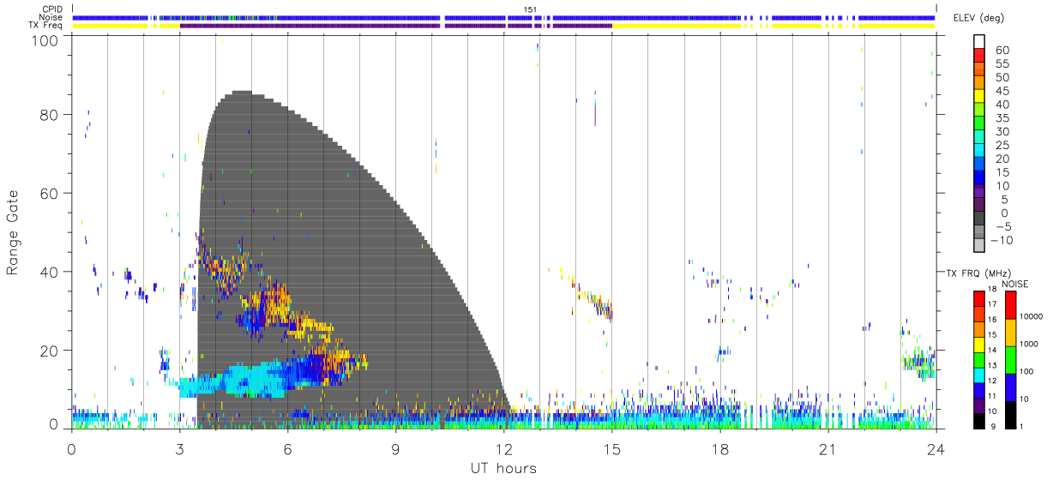
Task: Click the '55' label on ELEV scale
Action: tap(1001, 64)
